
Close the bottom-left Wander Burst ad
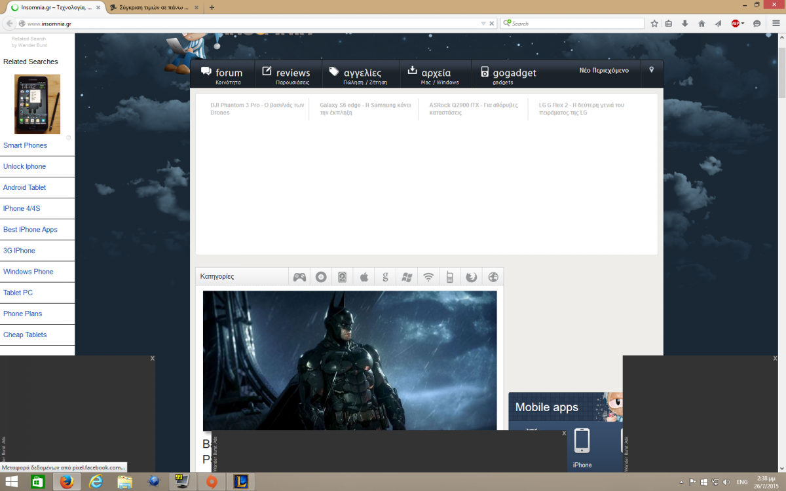152,358
